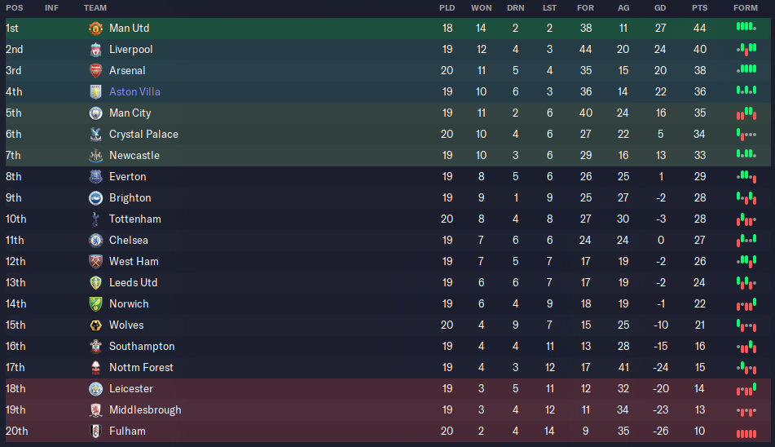Select the Middlesbrough team name

145,410
